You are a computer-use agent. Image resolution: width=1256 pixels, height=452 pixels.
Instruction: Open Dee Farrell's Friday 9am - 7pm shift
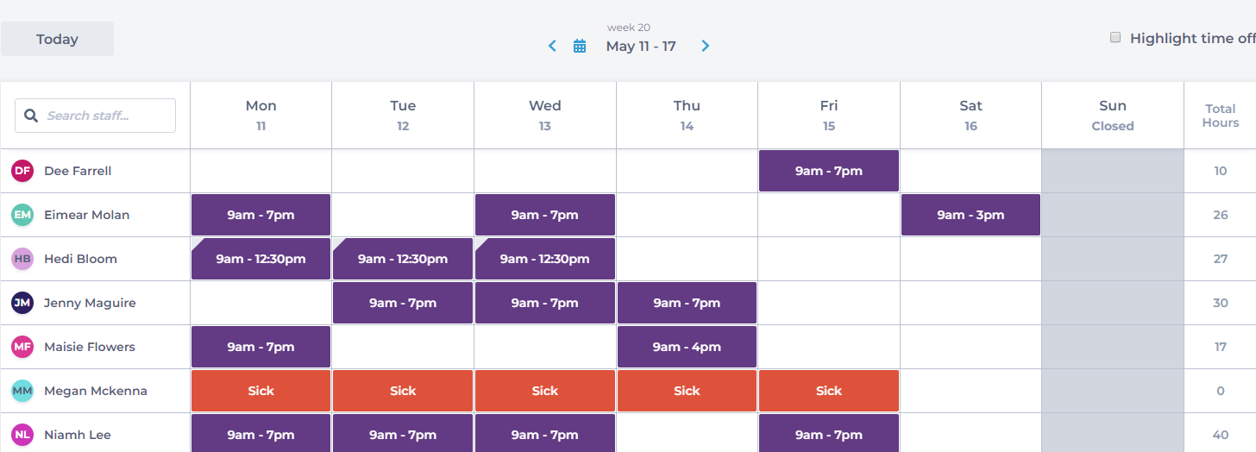tap(829, 171)
